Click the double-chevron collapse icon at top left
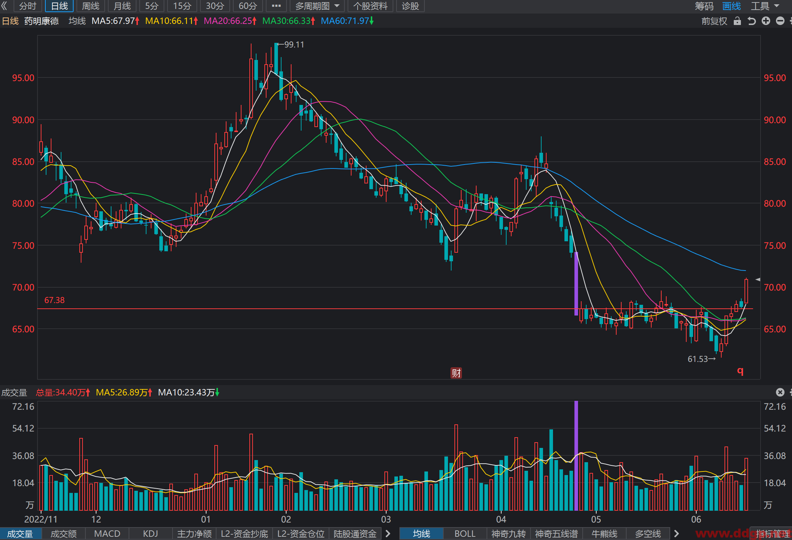 [x=4, y=6]
